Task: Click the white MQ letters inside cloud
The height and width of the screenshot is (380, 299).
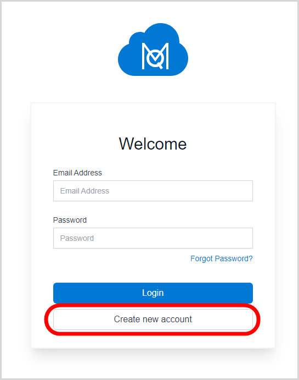Action: (x=155, y=56)
